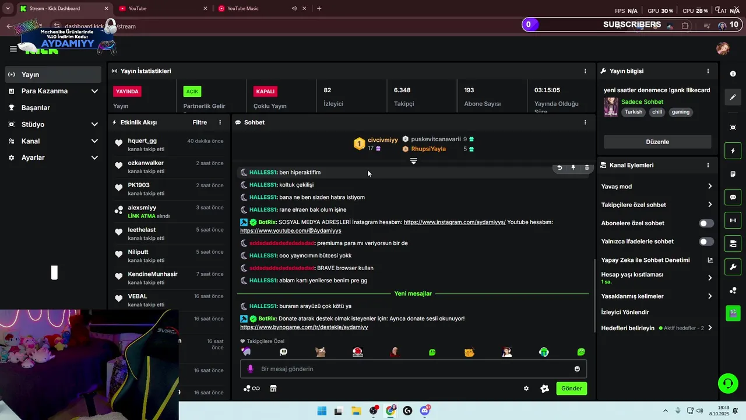This screenshot has width=746, height=420.
Task: Open Yasaklanmış kelimeler chevron
Action: [x=710, y=296]
